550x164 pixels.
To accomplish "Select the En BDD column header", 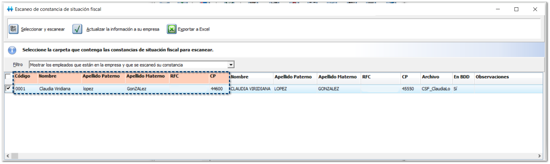I will (x=461, y=77).
